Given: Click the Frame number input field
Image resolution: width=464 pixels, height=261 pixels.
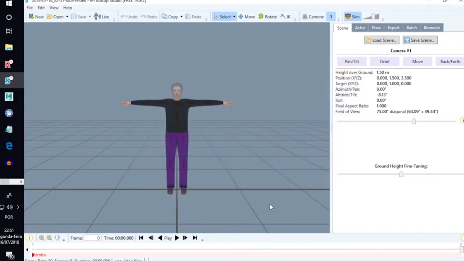Looking at the screenshot, I should (92, 238).
